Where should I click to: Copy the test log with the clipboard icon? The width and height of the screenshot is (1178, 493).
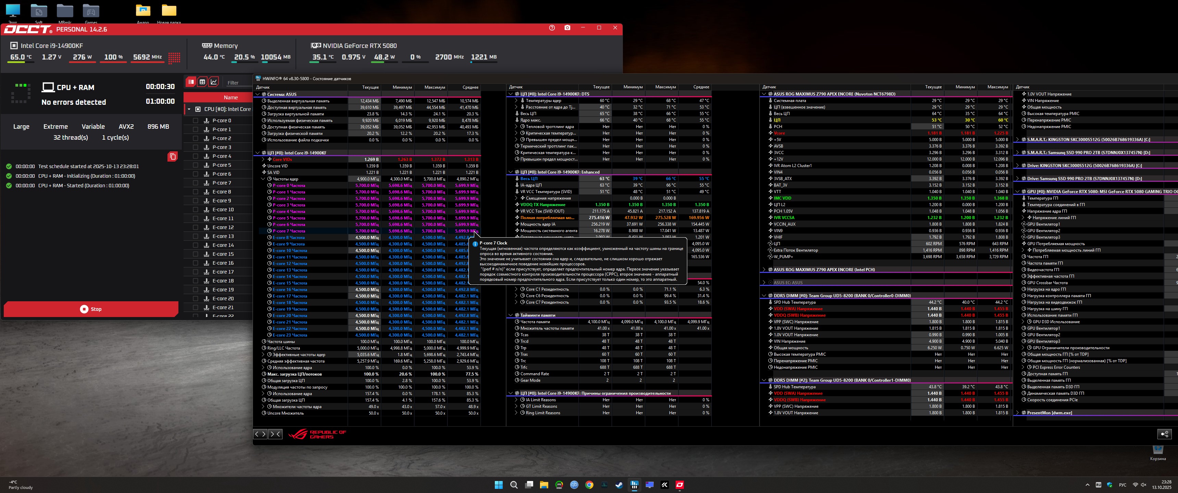coord(172,157)
